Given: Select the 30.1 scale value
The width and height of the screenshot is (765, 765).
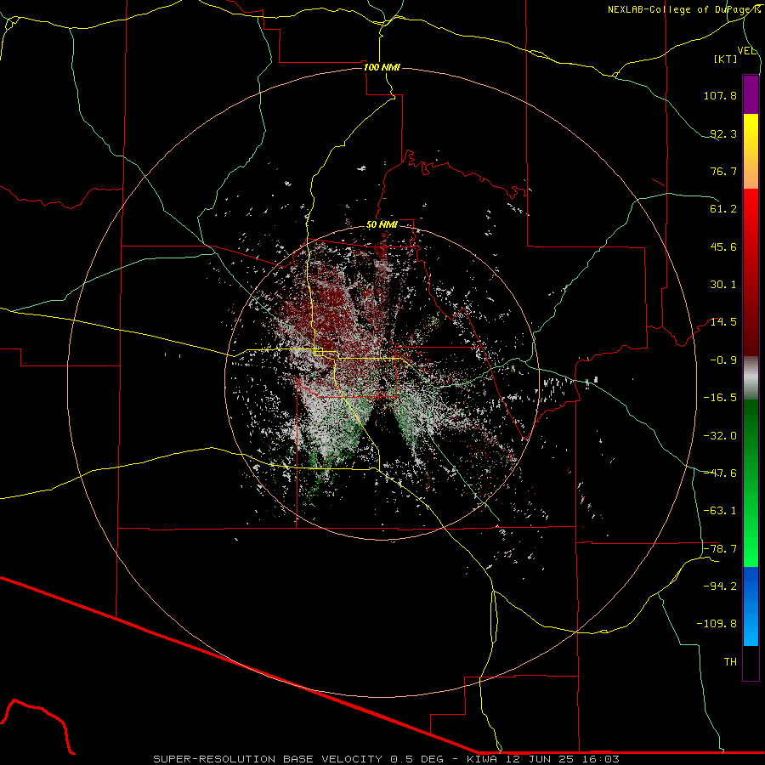Looking at the screenshot, I should coord(723,285).
